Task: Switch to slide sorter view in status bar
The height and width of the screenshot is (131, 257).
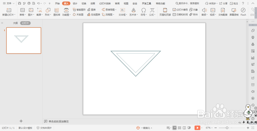Action: tap(179, 128)
